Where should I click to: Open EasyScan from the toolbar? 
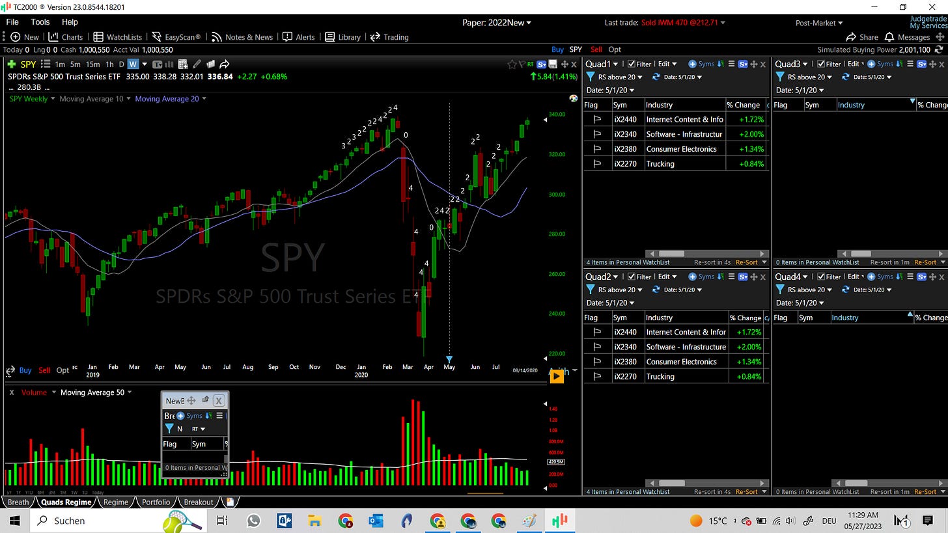pyautogui.click(x=176, y=37)
